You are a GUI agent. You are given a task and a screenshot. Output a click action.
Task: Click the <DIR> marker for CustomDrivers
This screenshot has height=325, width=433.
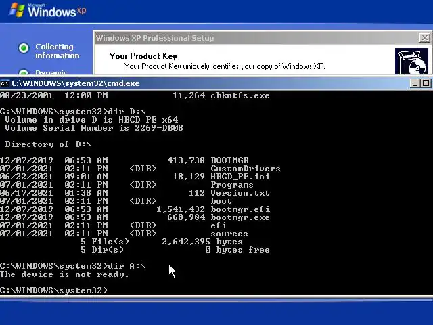pyautogui.click(x=143, y=169)
